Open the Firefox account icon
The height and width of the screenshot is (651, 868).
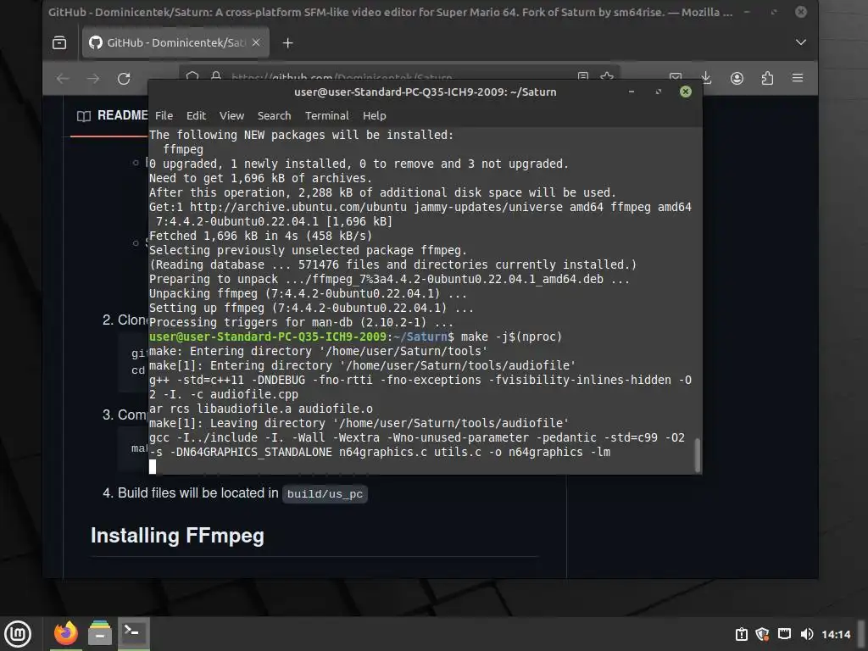click(737, 78)
